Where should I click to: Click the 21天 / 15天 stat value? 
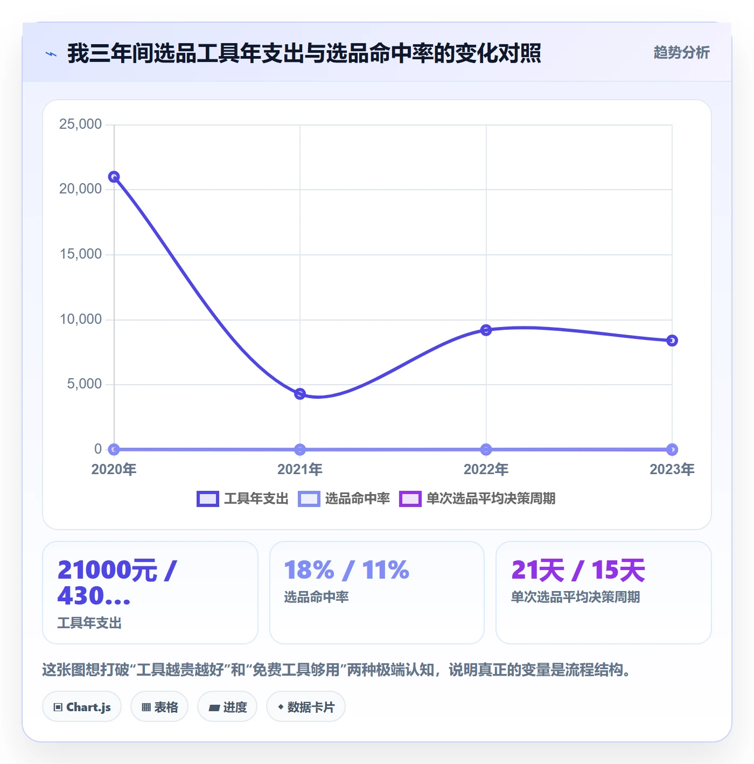tap(578, 570)
